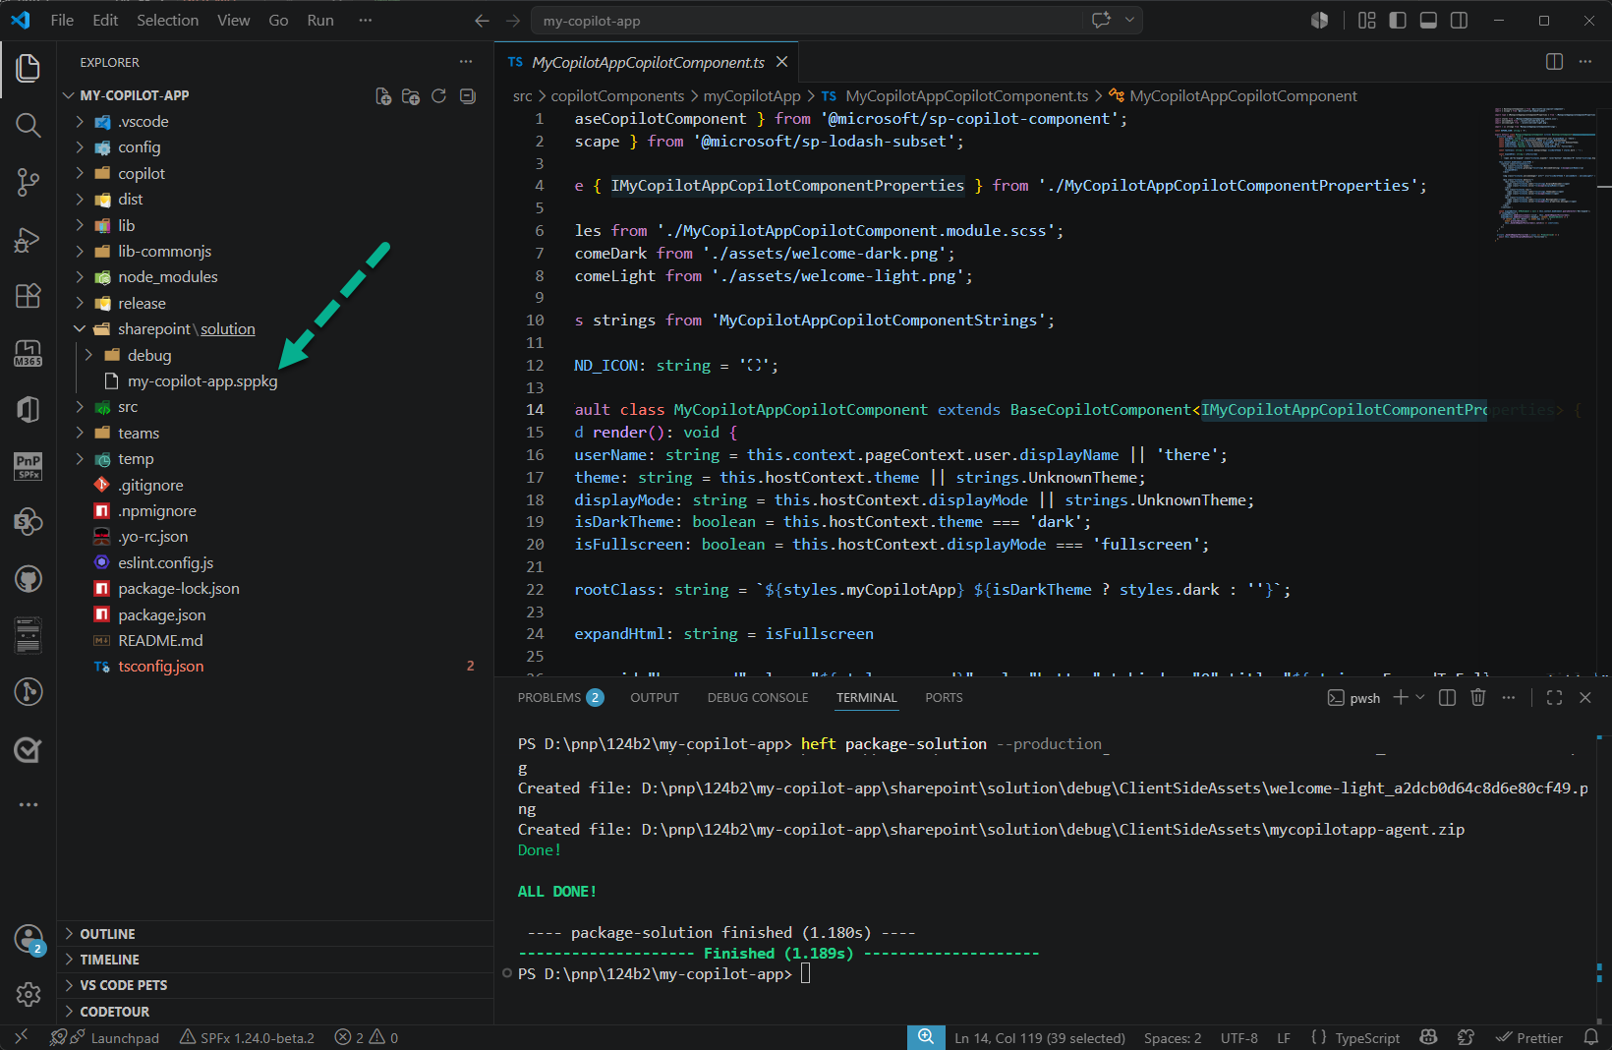Click the zoom magnifier status bar item
The height and width of the screenshot is (1050, 1612).
pyautogui.click(x=926, y=1037)
